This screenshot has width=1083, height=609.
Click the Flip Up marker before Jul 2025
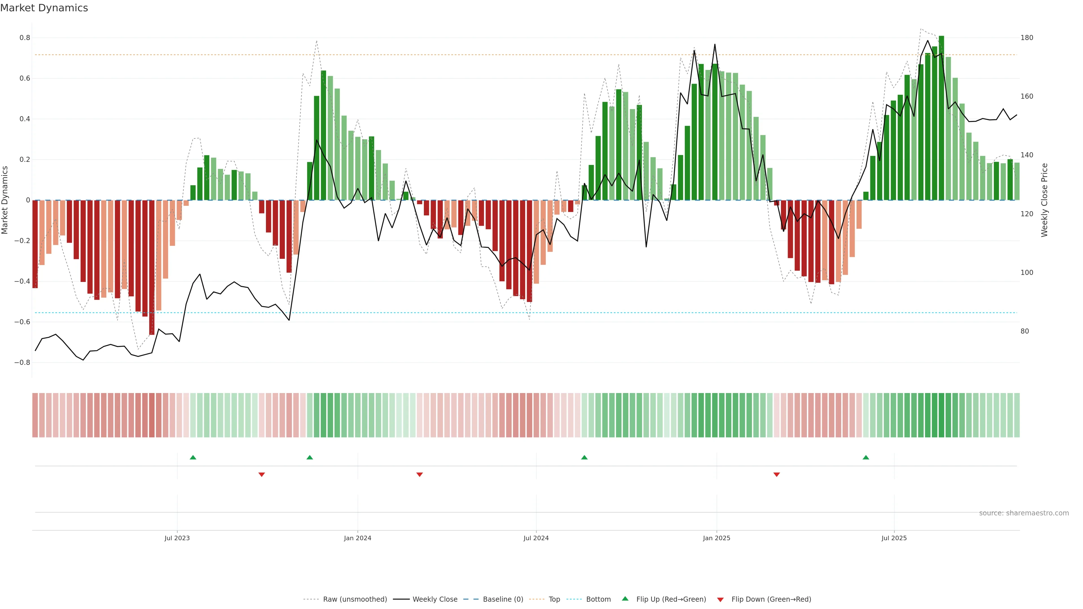[866, 457]
